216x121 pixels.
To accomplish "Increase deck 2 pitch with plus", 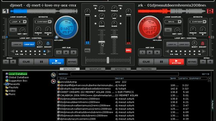I will (x=210, y=62).
